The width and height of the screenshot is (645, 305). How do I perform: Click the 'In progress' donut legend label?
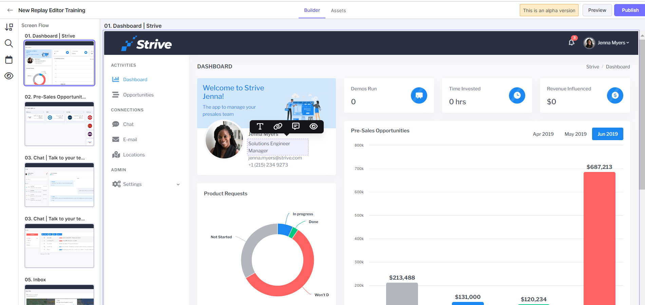(x=303, y=214)
